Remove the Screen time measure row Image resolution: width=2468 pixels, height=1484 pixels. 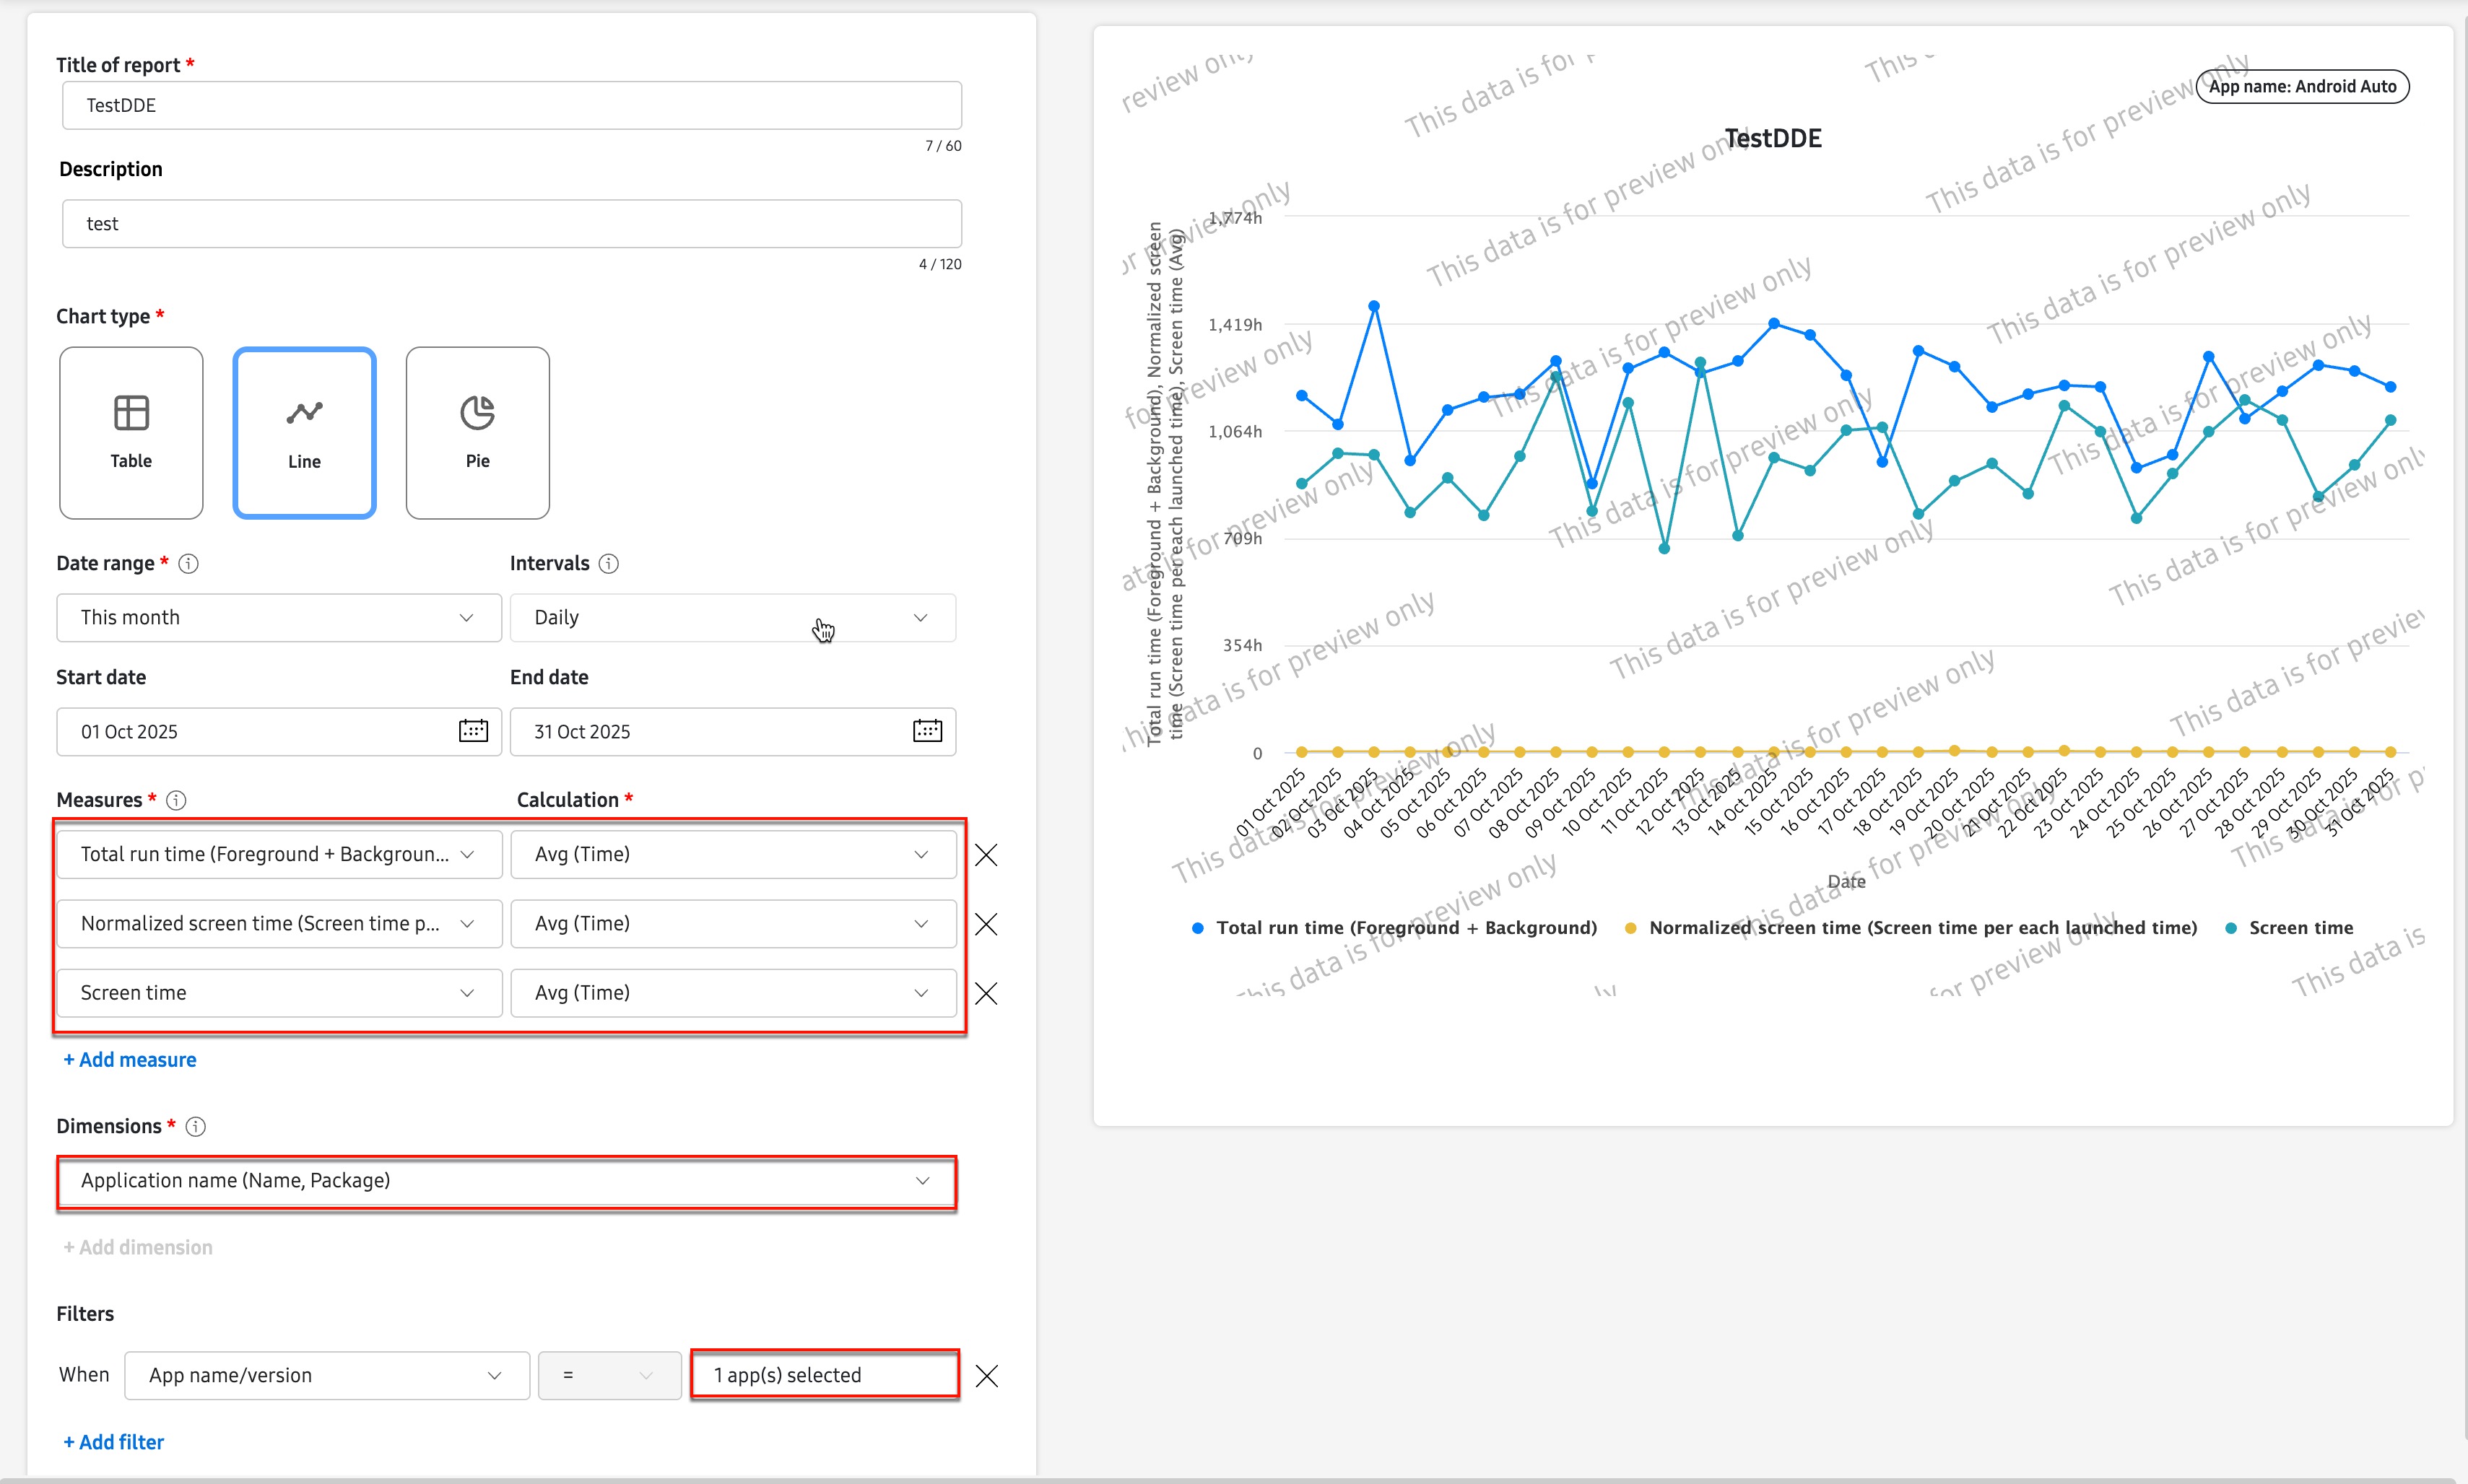click(x=986, y=993)
